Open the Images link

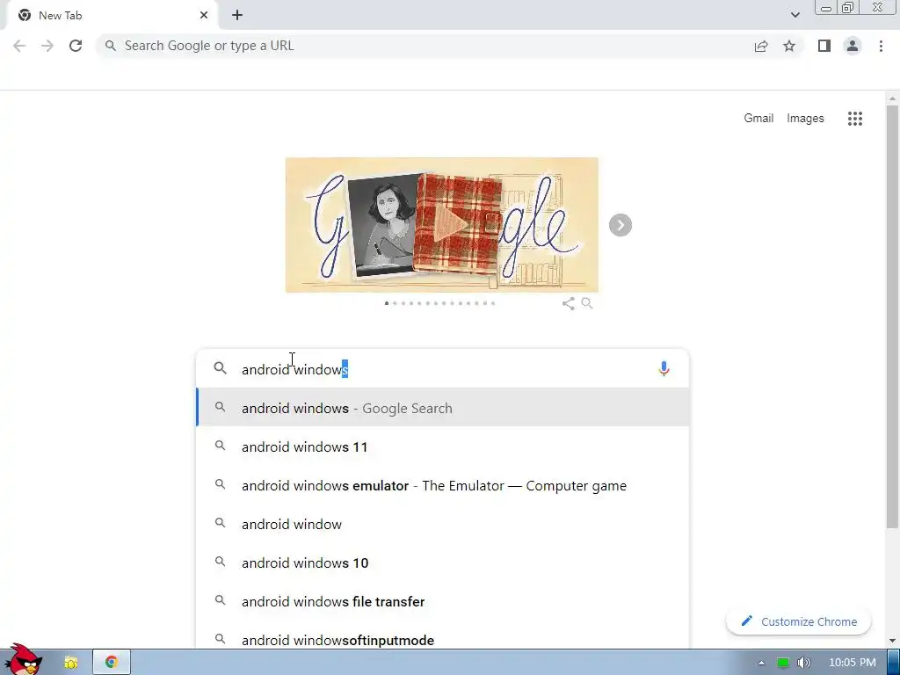pyautogui.click(x=805, y=119)
